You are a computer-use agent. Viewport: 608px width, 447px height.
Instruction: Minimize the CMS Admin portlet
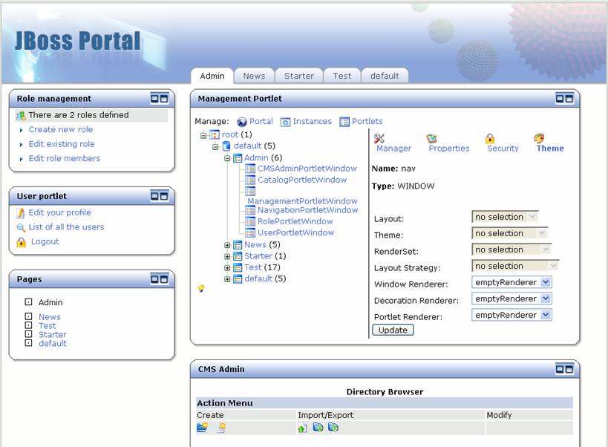pos(559,369)
